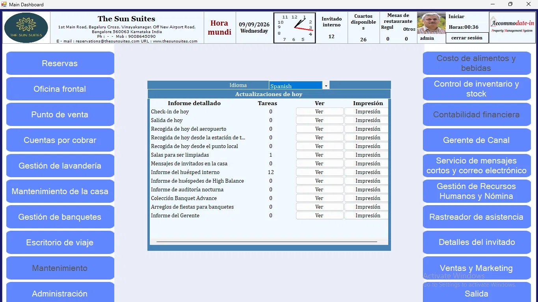Click the admin user photo

(431, 23)
